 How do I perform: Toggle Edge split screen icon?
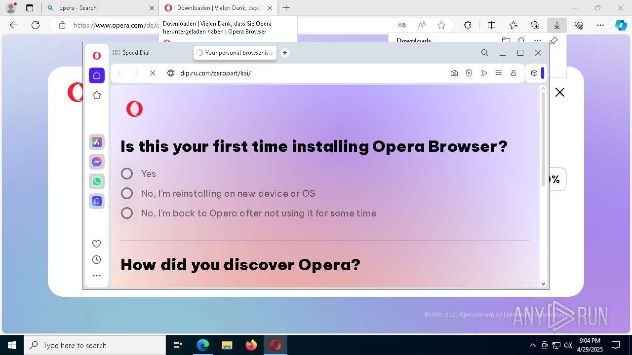click(491, 25)
